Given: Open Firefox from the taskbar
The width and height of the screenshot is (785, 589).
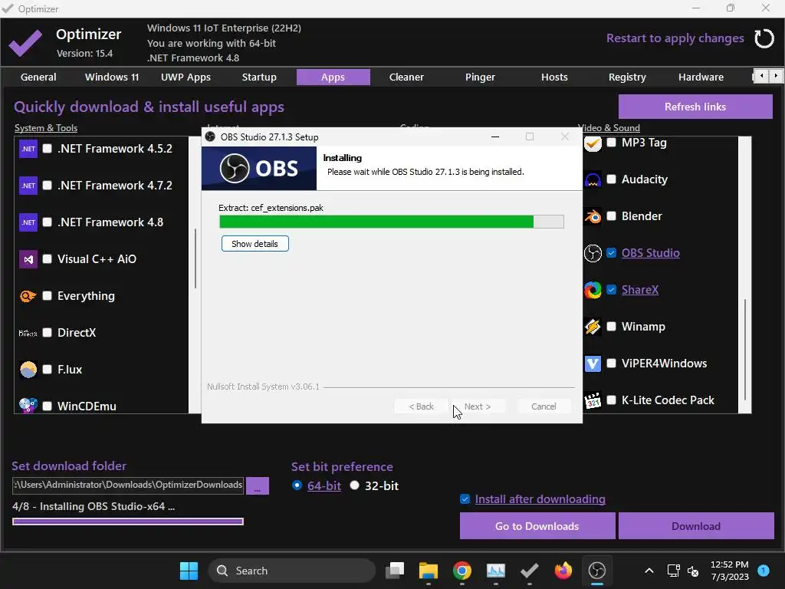Looking at the screenshot, I should click(563, 571).
